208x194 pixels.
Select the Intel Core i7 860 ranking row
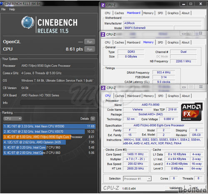49,153
